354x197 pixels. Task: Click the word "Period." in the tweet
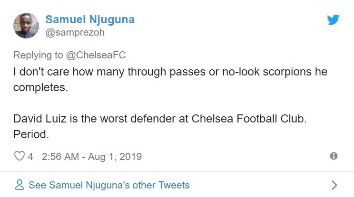click(x=31, y=134)
